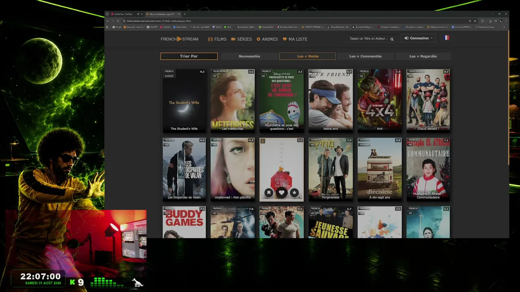This screenshot has height=292, width=520.
Task: Click the heart icon on the hovered poster
Action: coord(282,193)
